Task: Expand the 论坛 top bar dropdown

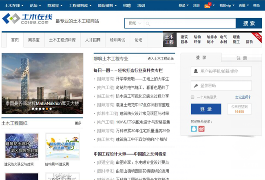Action: 35,6
